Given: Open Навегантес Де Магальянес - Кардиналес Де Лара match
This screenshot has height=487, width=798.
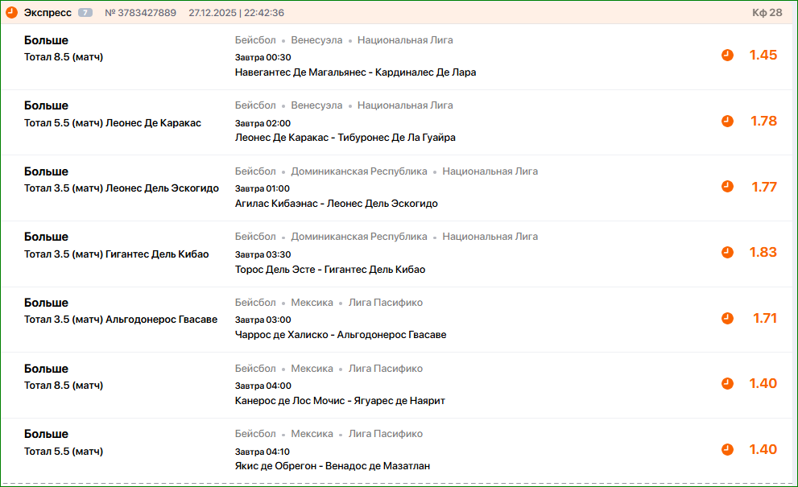Looking at the screenshot, I should (x=355, y=72).
